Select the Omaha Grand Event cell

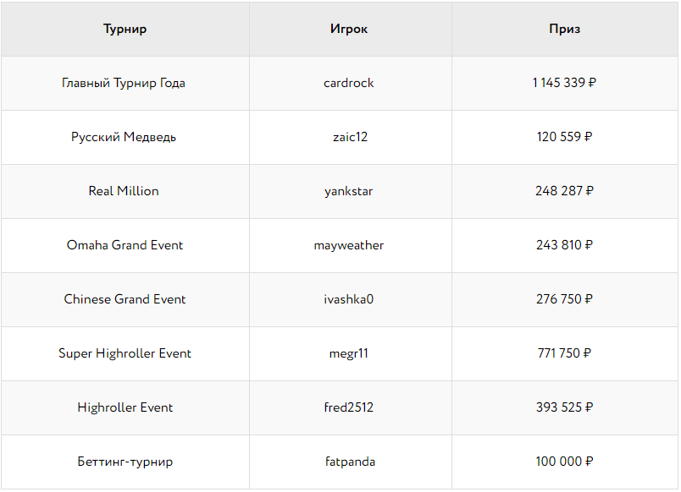(x=125, y=245)
